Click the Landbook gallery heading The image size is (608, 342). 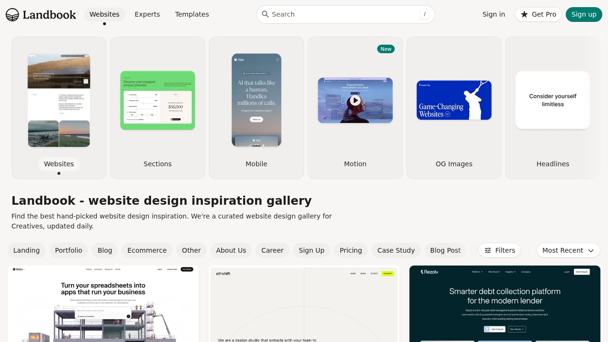(x=161, y=200)
